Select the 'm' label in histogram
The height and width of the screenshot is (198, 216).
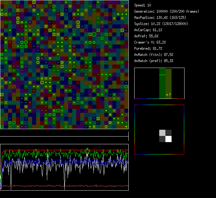[x=167, y=95]
